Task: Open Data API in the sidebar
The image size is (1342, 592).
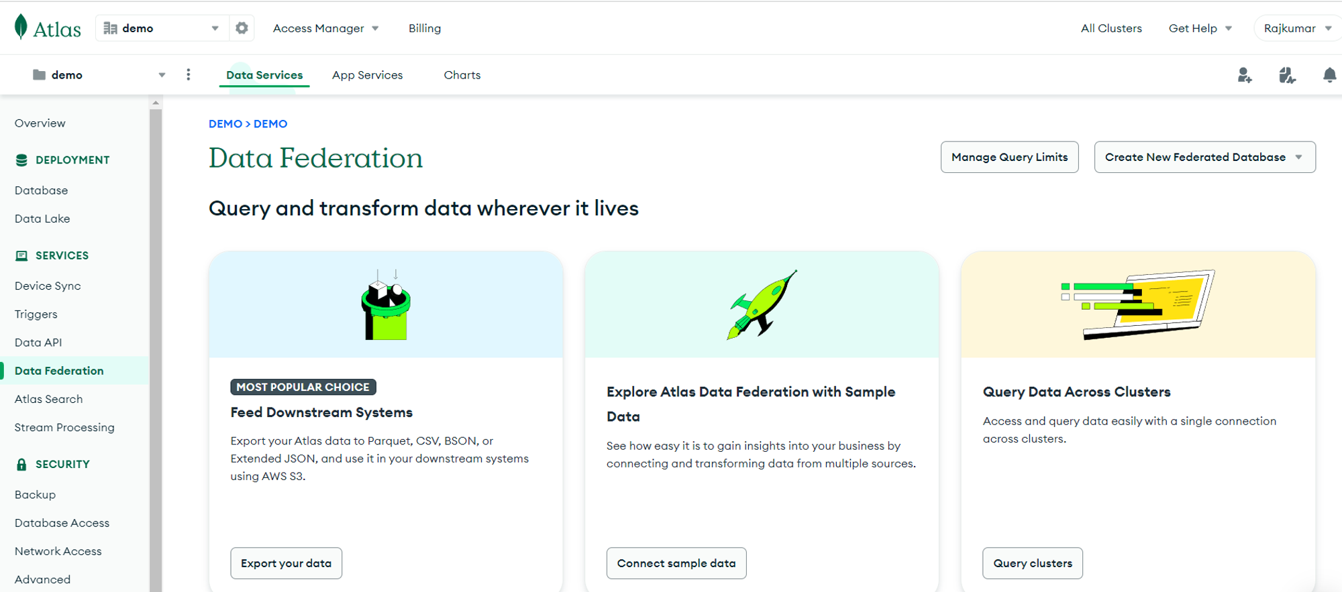Action: [x=38, y=343]
